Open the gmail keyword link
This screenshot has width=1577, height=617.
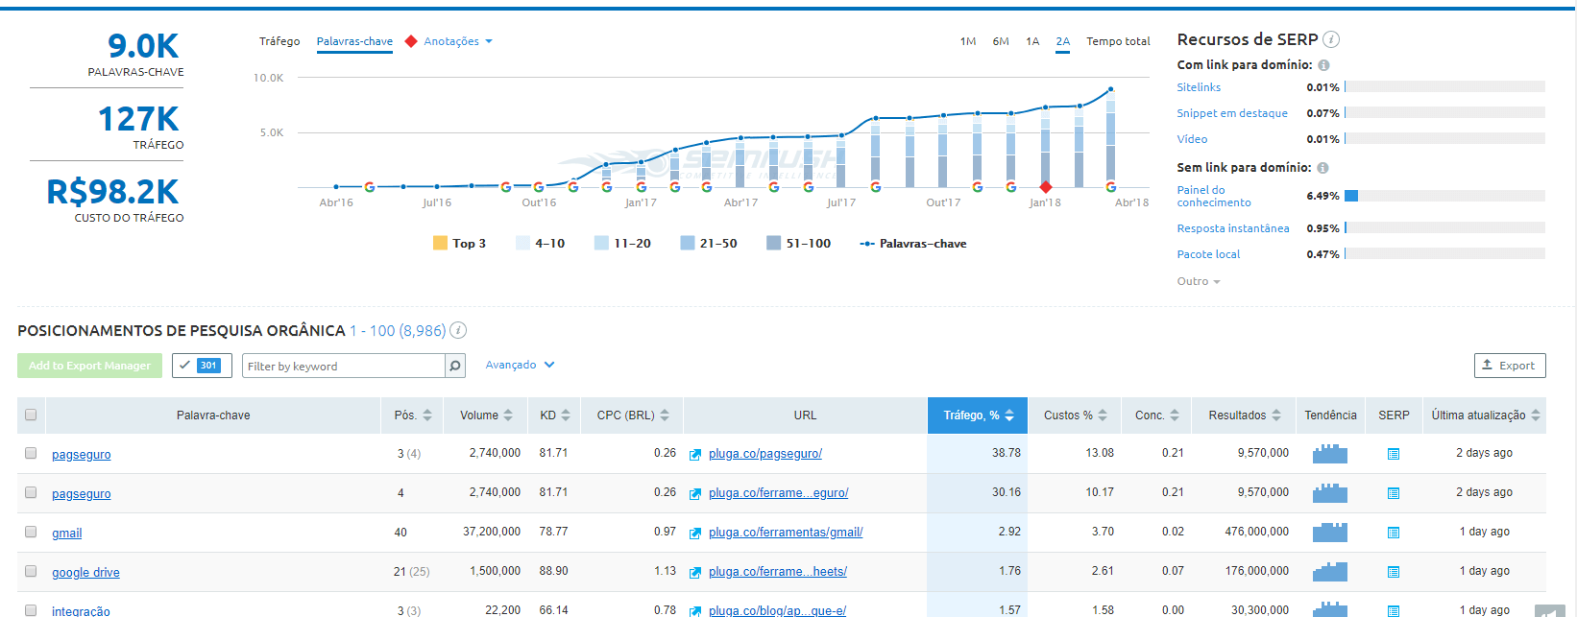67,533
